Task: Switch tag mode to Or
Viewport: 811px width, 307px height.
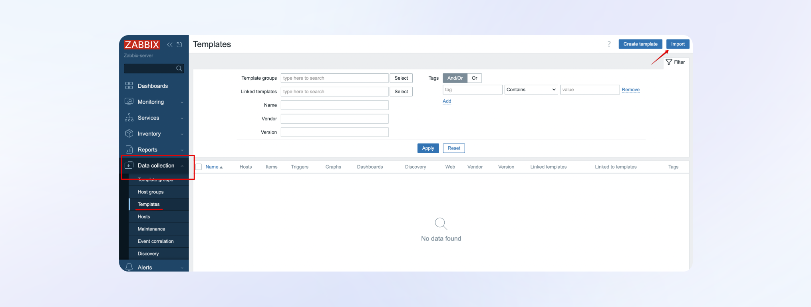Action: (x=474, y=78)
